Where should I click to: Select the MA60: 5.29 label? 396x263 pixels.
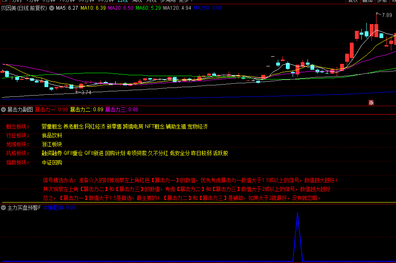(148, 8)
